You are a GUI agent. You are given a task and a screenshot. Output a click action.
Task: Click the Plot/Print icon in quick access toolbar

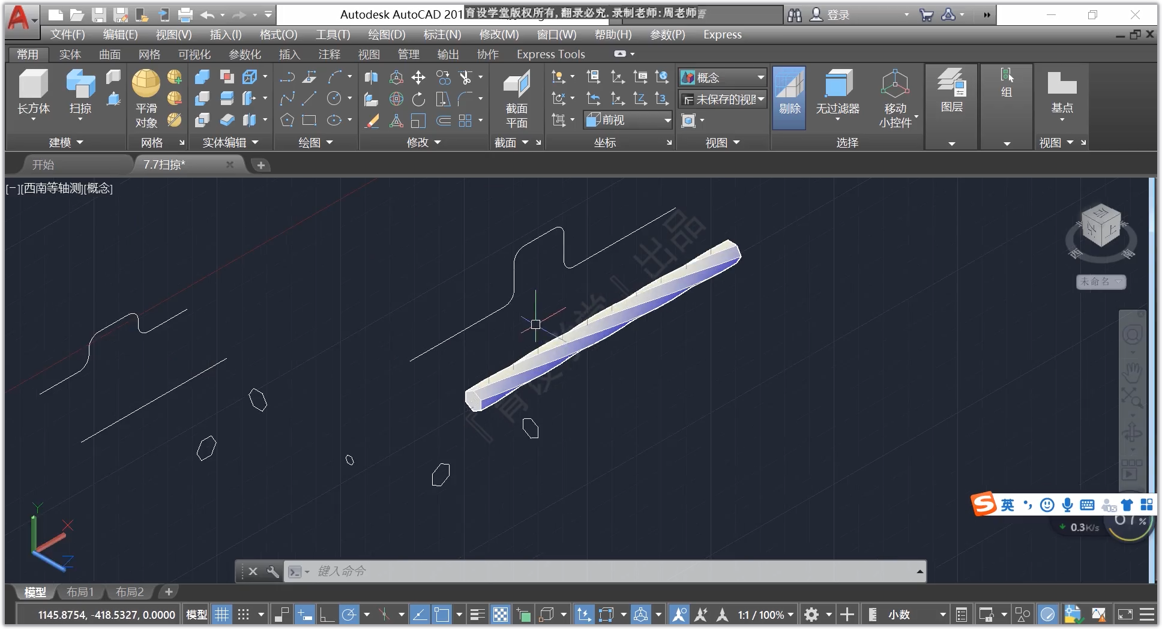[185, 15]
